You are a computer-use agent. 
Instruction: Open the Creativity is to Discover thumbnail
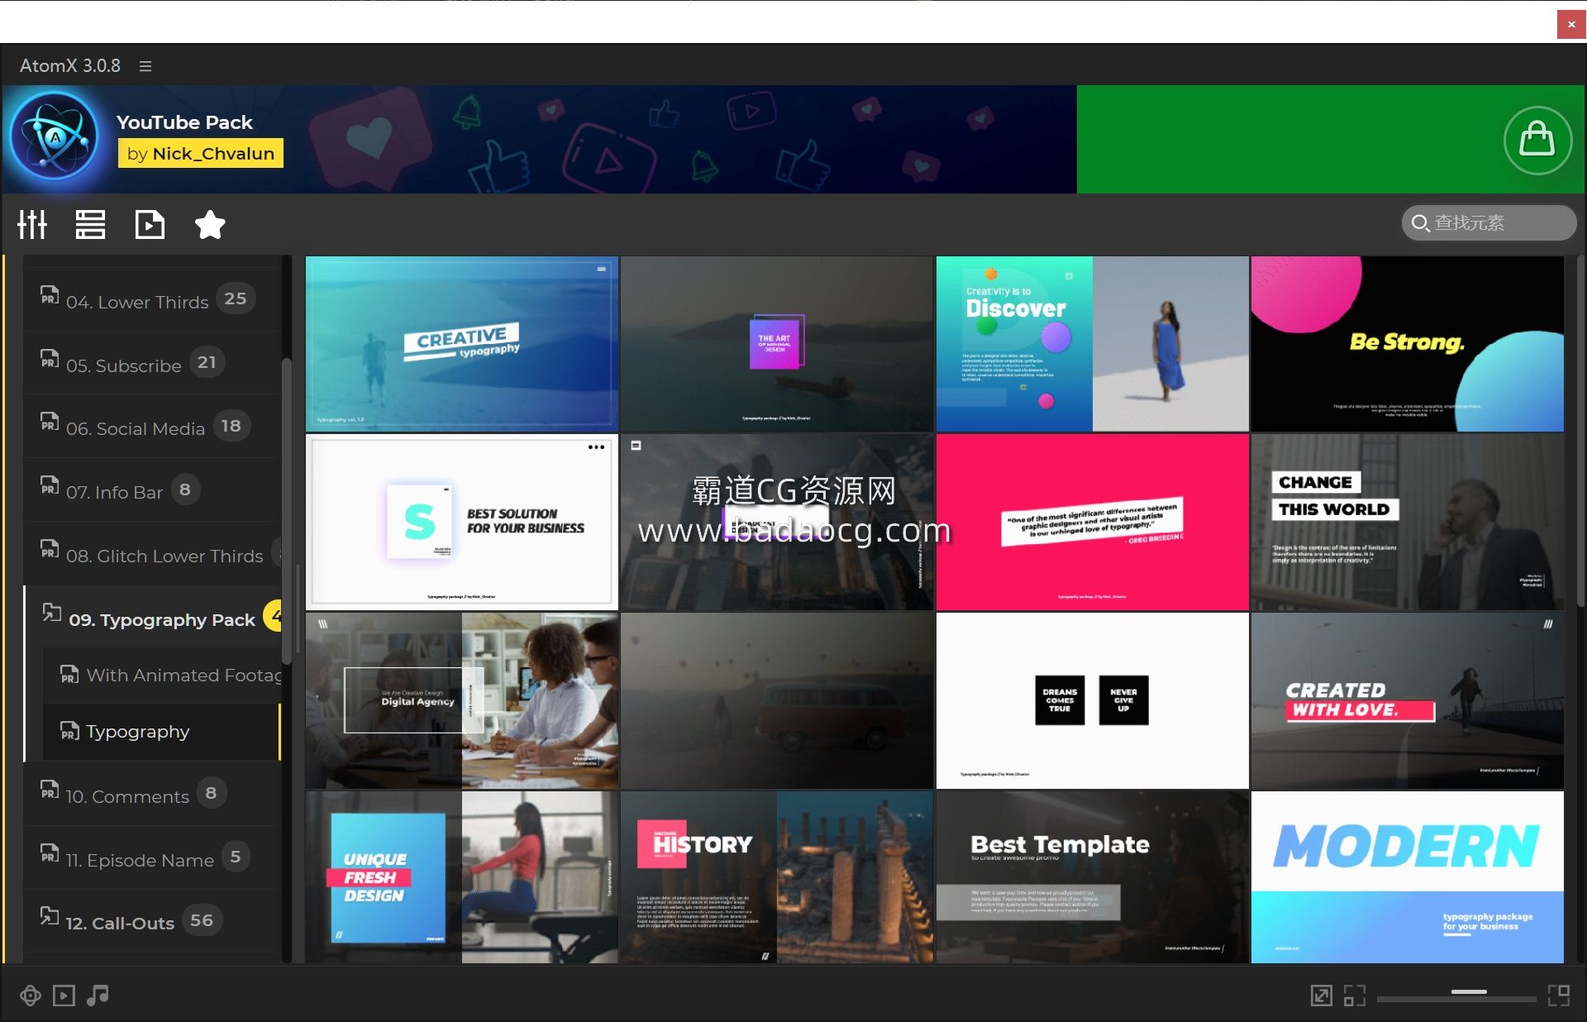(x=1092, y=343)
